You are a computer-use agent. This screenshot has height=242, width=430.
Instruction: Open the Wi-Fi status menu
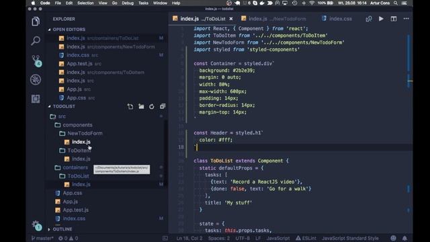[x=312, y=3]
